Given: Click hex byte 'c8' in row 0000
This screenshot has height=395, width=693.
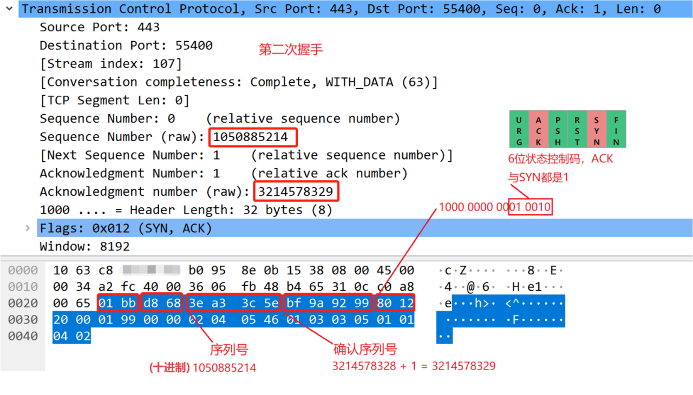Looking at the screenshot, I should coord(106,271).
